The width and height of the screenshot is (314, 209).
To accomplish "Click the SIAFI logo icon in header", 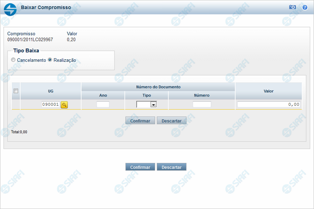I will tap(10, 9).
